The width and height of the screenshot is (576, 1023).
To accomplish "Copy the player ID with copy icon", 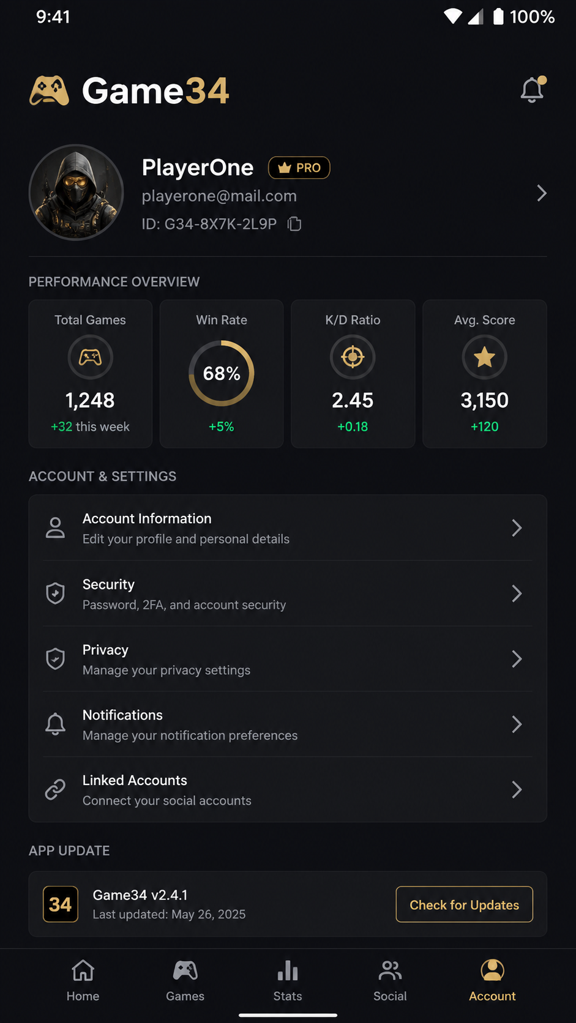I will [x=294, y=224].
